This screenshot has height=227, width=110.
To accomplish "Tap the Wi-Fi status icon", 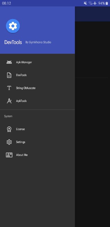I will [90, 3].
